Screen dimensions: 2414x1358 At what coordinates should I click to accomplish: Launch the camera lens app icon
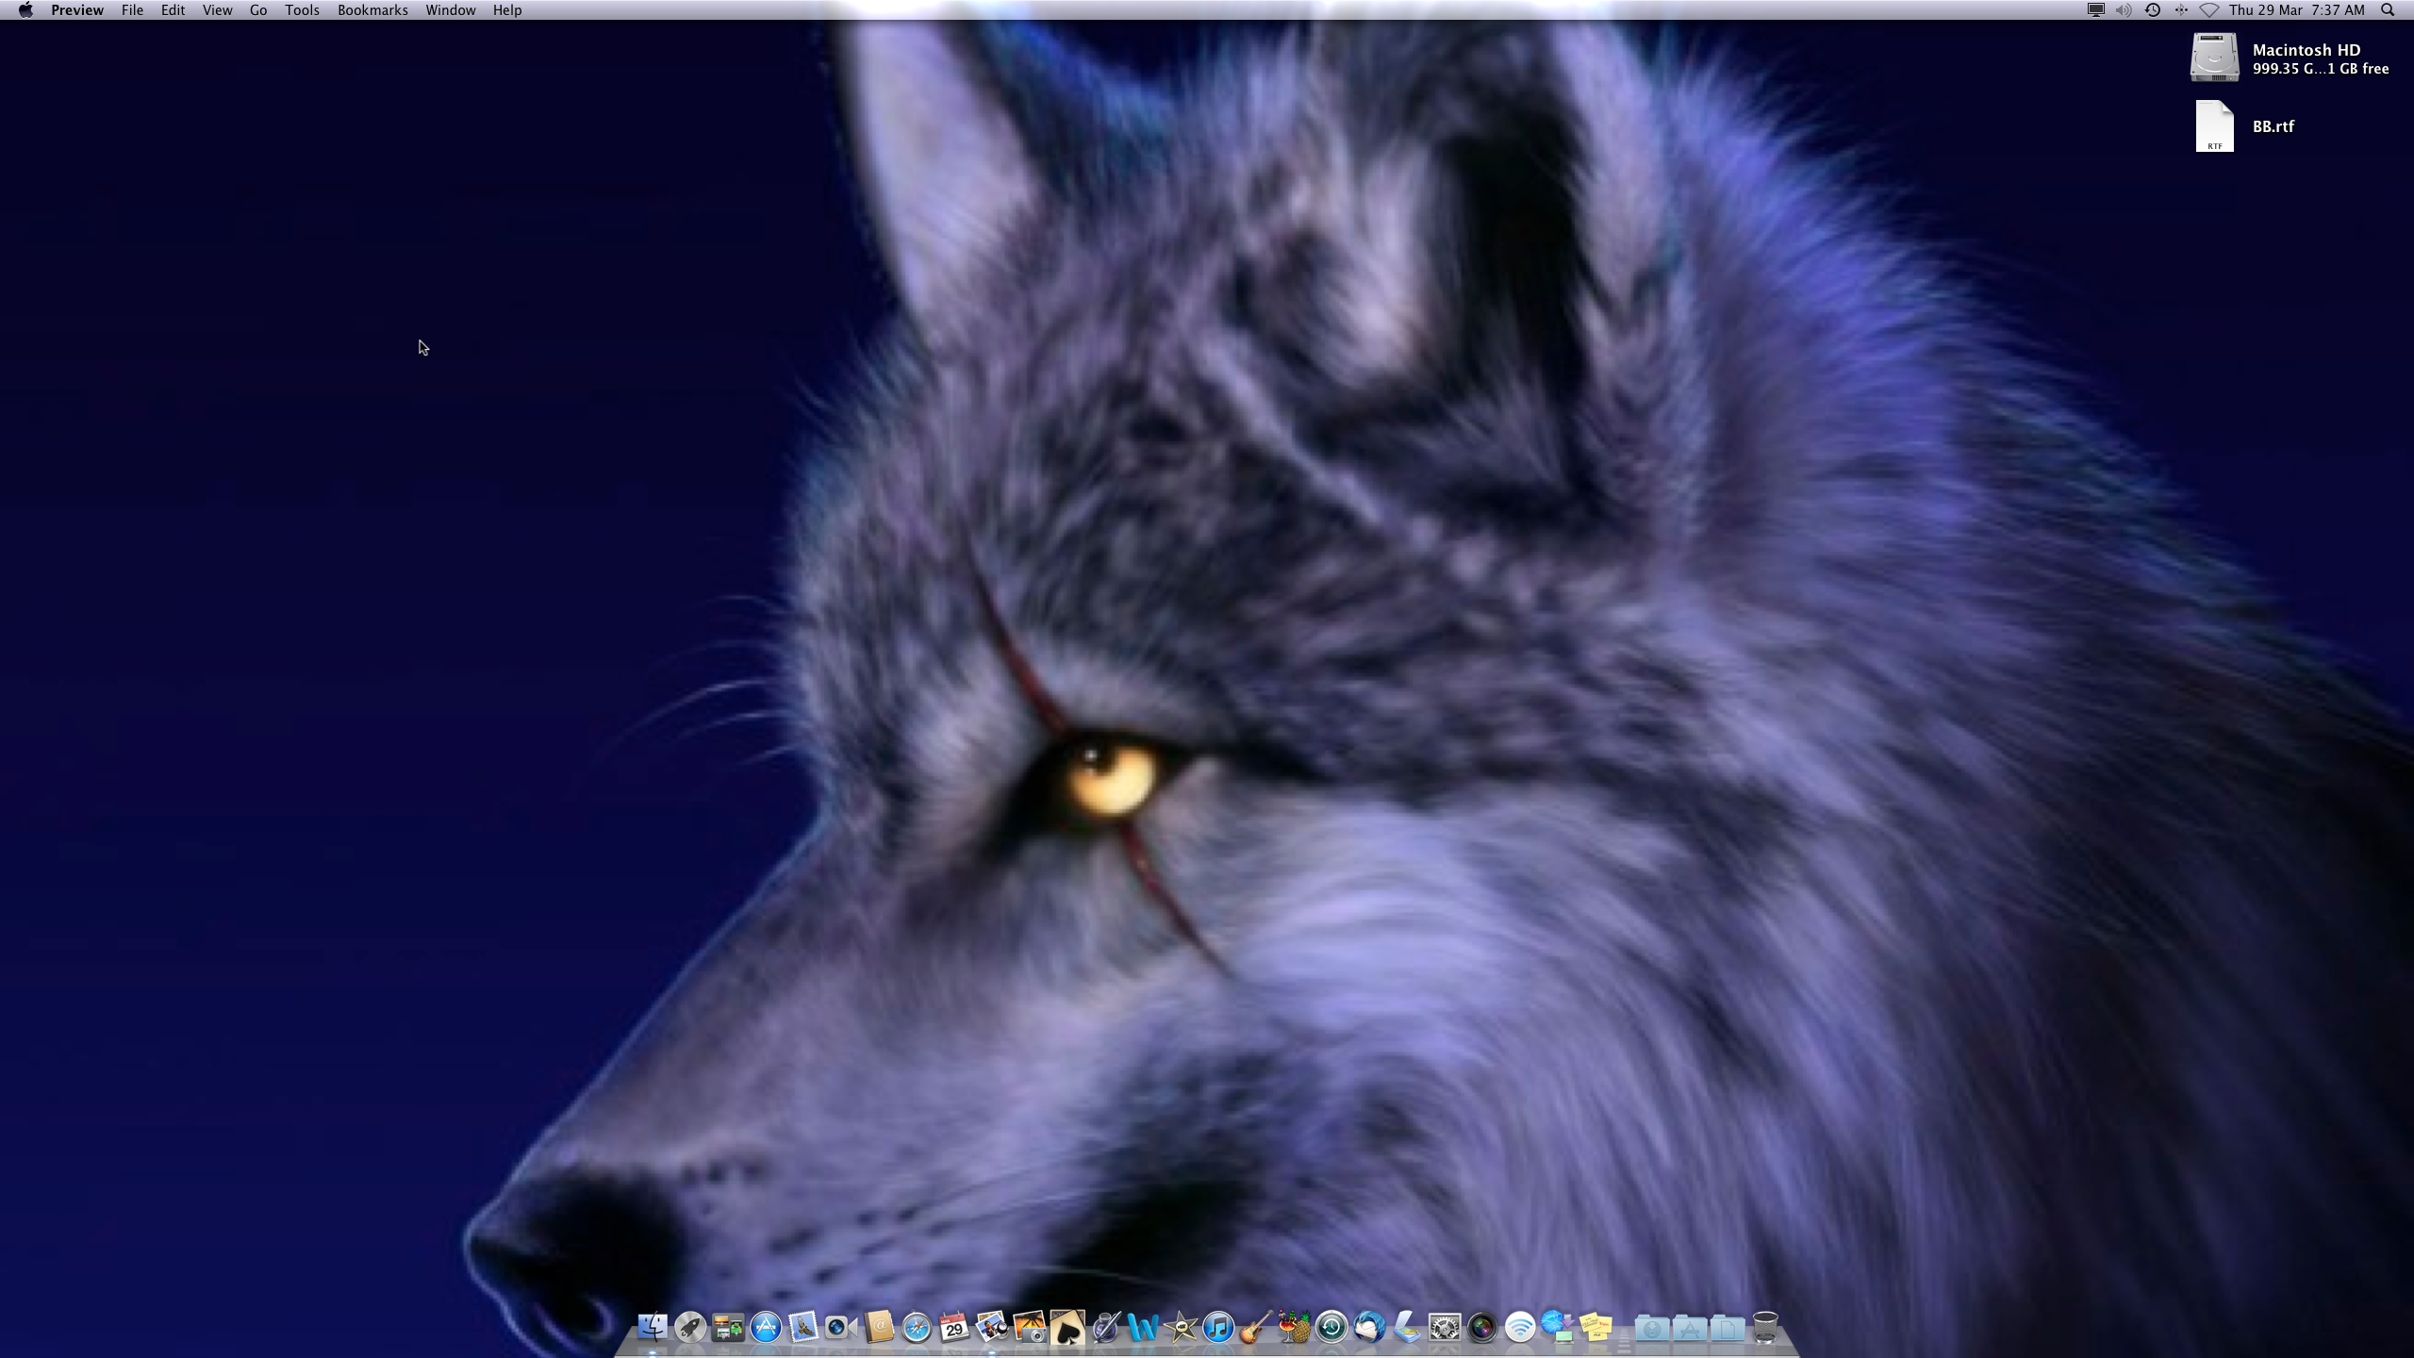1482,1328
